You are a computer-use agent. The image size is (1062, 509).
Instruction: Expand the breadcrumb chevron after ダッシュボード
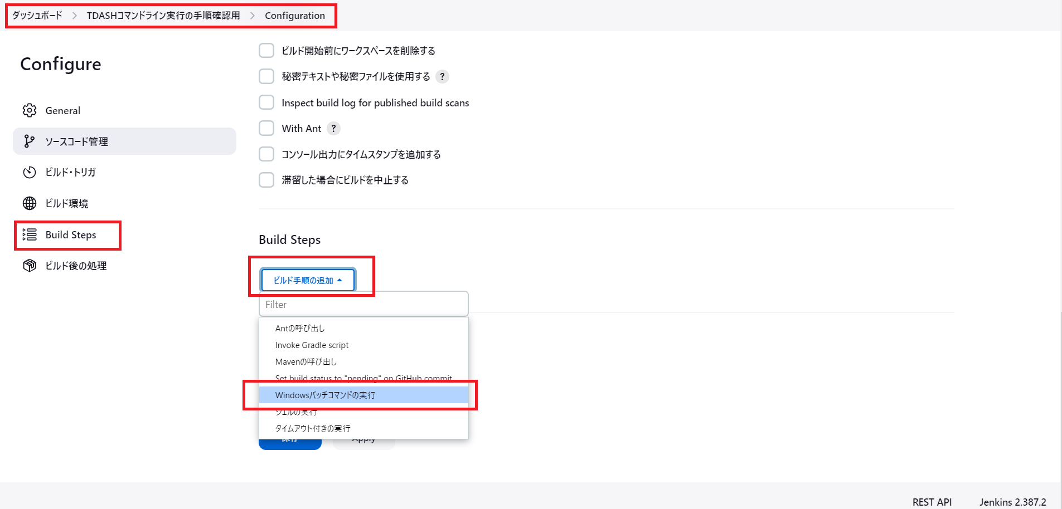75,16
